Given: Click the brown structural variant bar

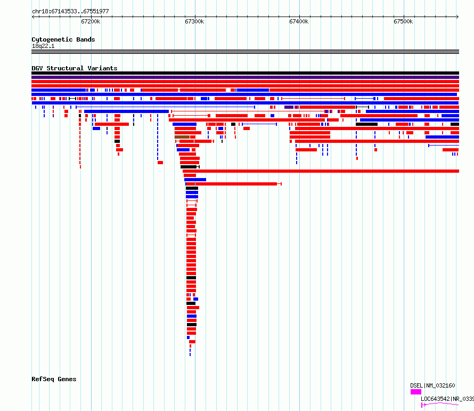Looking at the screenshot, I should click(182, 137).
